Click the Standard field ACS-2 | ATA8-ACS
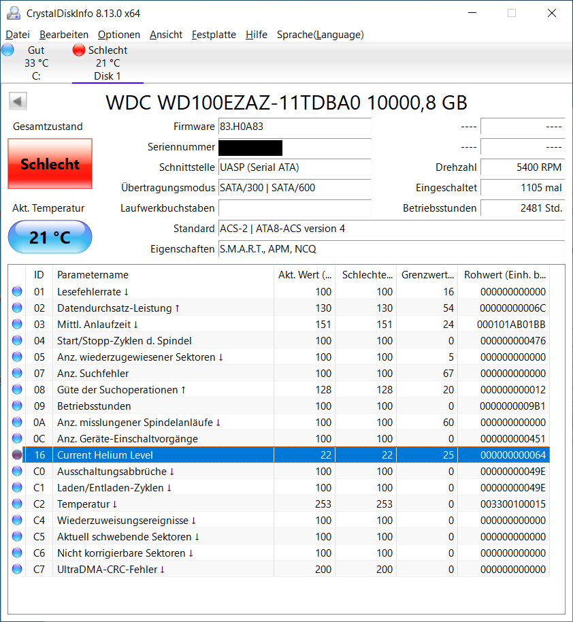The height and width of the screenshot is (622, 573). [392, 229]
